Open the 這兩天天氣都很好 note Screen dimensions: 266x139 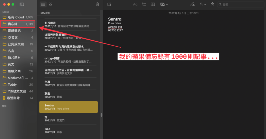coord(68,36)
